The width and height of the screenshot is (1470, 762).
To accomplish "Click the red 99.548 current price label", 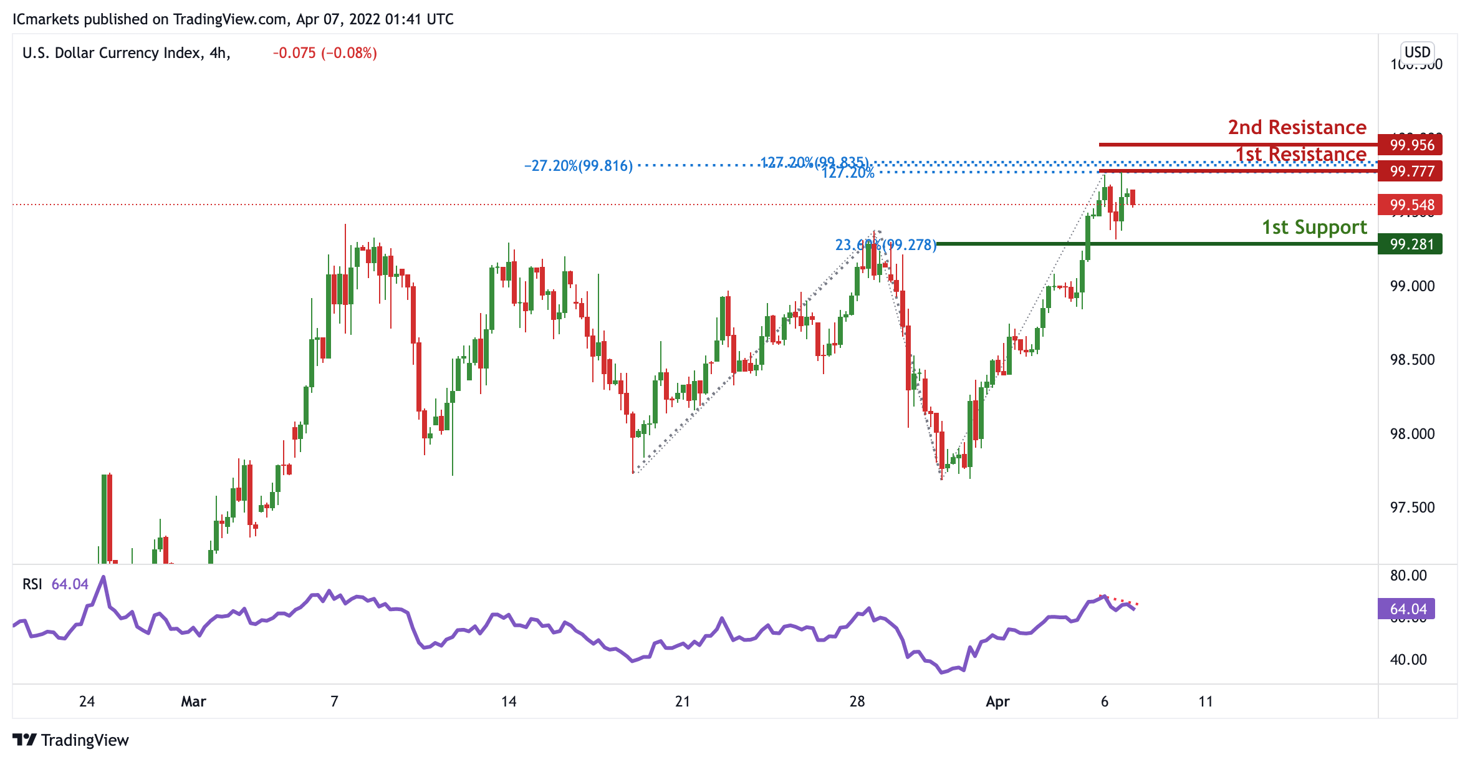I will click(x=1411, y=205).
